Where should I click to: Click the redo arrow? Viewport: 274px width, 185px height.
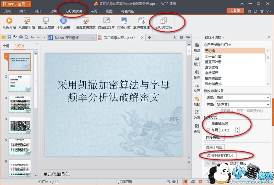click(x=38, y=37)
